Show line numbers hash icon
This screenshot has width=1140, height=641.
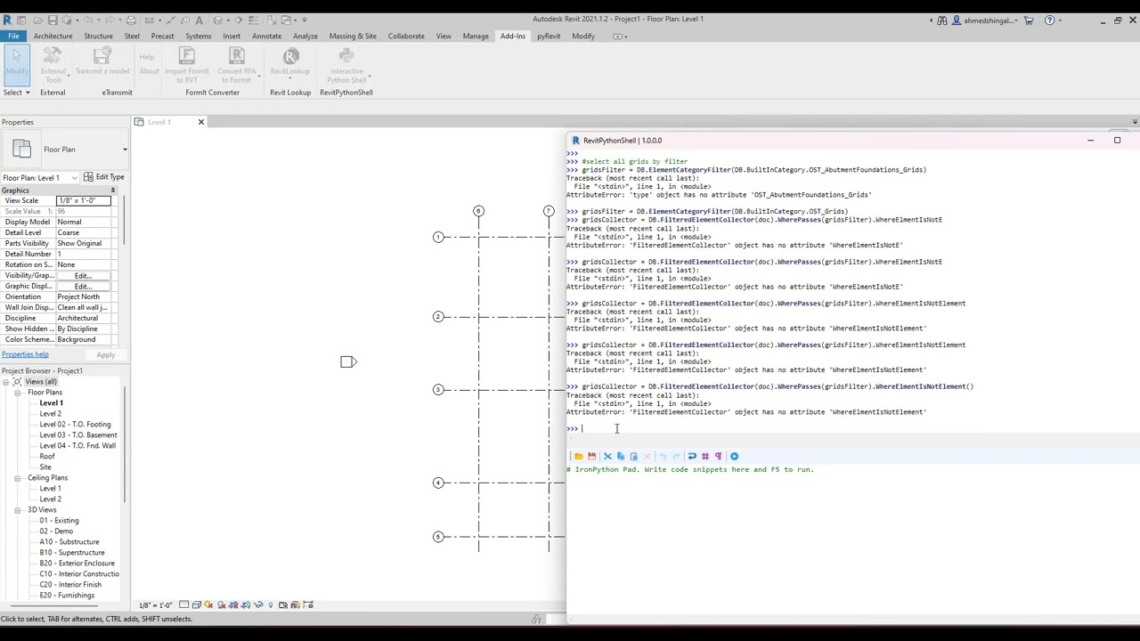click(704, 456)
